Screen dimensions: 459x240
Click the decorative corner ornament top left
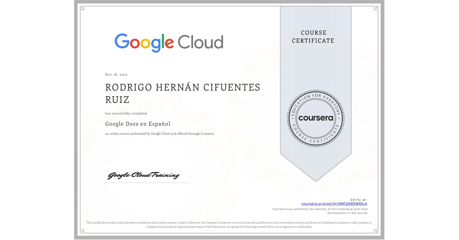pyautogui.click(x=82, y=8)
